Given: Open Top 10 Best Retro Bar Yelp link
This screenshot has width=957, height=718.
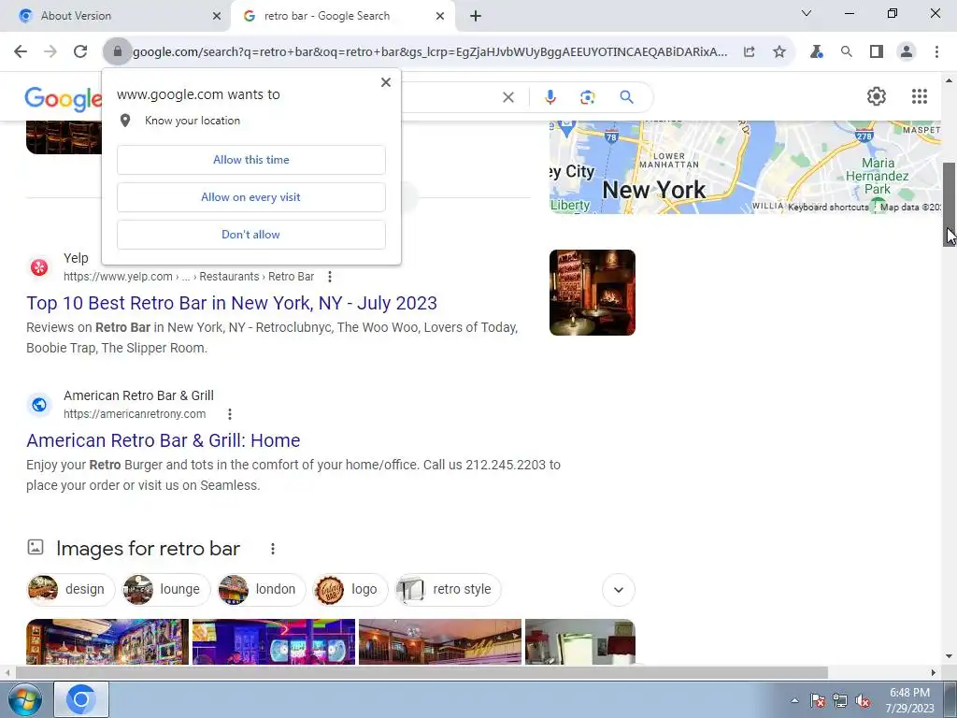Looking at the screenshot, I should [x=232, y=303].
